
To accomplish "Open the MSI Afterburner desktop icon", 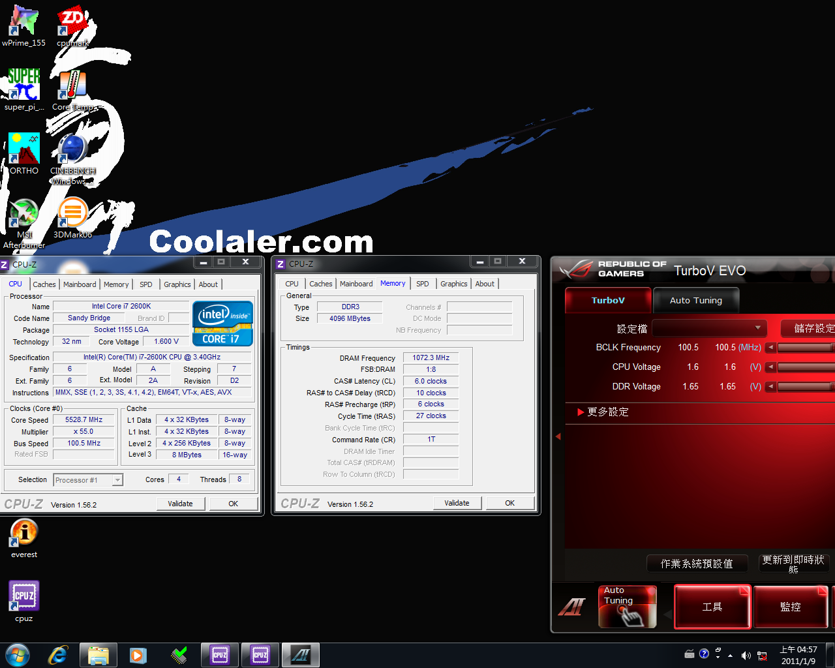I will (24, 223).
